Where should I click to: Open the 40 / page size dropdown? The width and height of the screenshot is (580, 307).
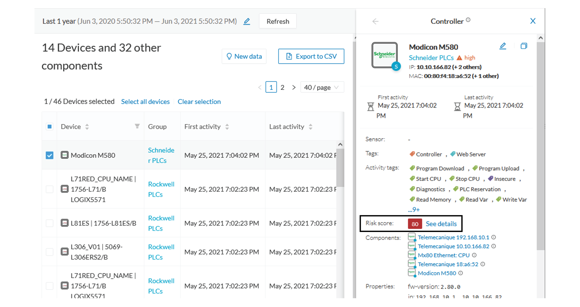tap(322, 87)
